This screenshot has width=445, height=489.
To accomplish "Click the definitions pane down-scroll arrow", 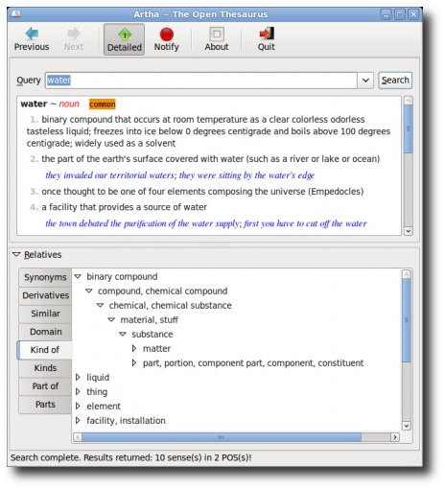I will tap(408, 231).
